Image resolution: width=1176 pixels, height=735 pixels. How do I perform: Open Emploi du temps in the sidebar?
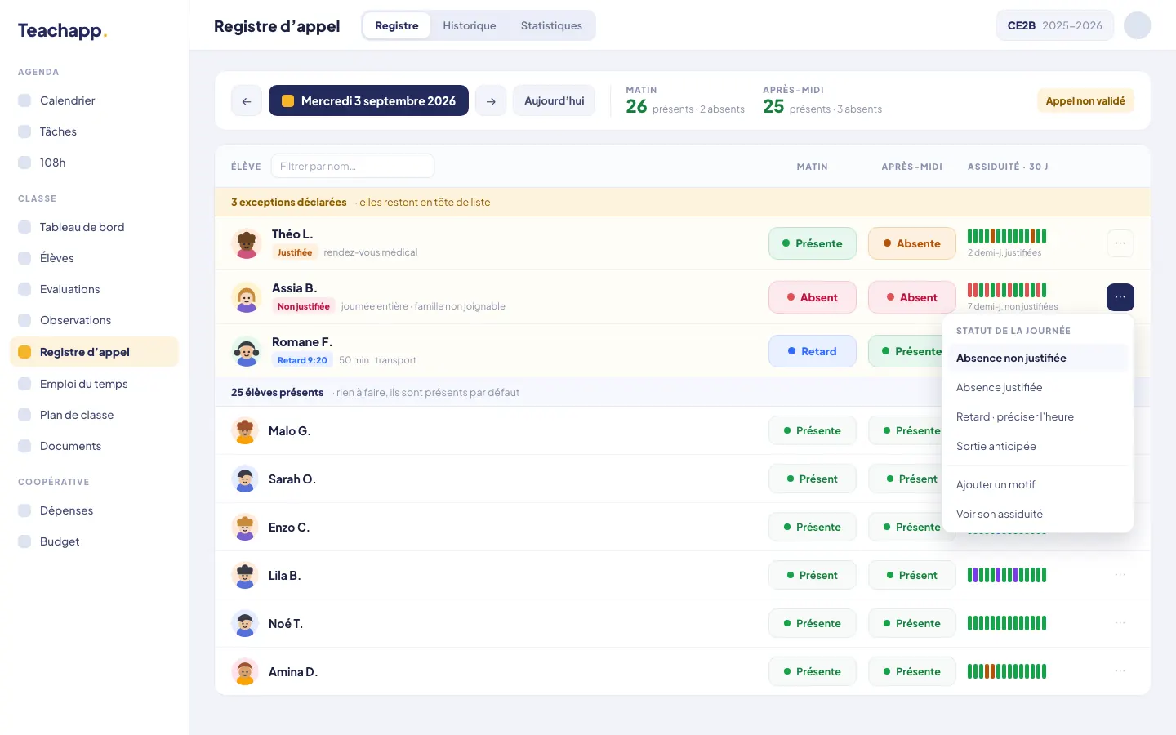point(94,384)
